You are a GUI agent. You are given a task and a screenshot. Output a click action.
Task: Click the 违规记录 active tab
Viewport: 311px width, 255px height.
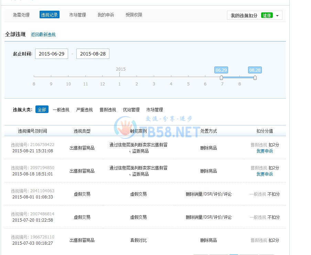coord(50,15)
